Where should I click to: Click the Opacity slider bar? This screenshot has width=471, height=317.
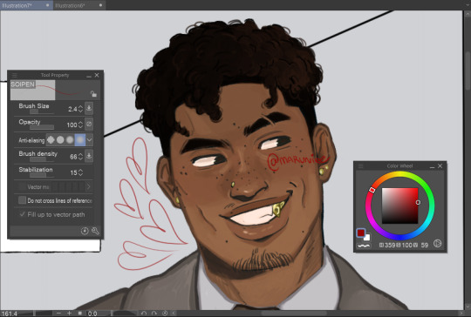tap(42, 127)
